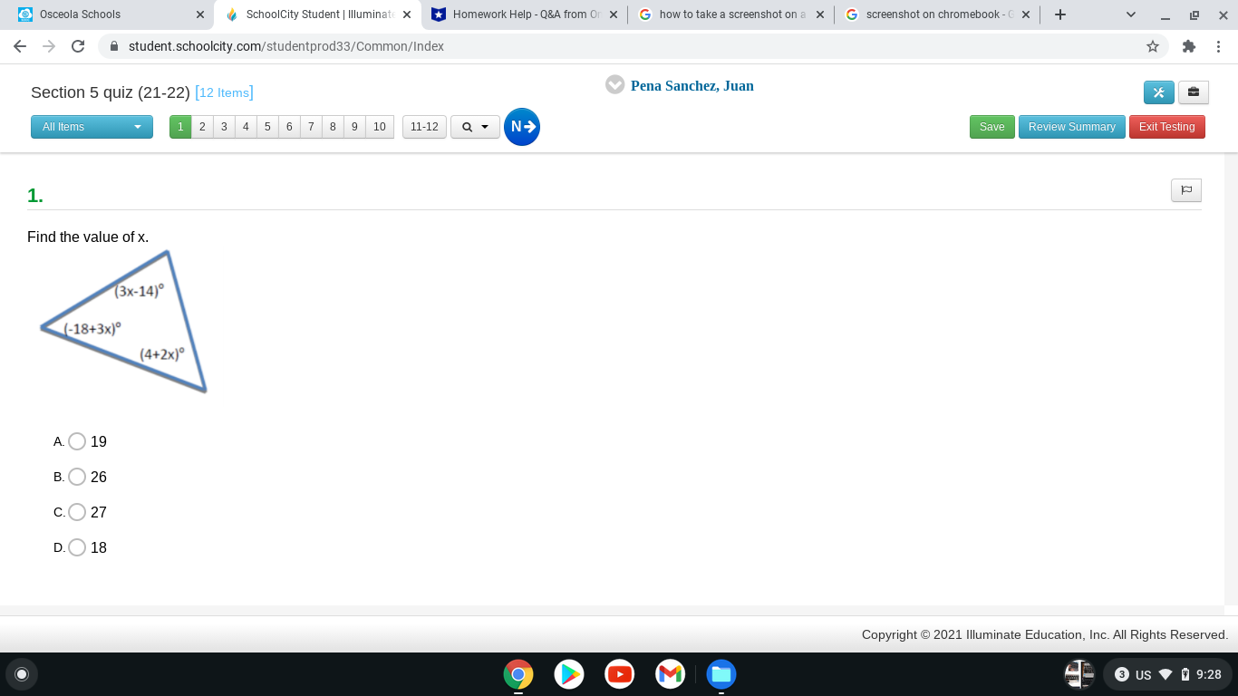
Task: Close the Homework Help tab
Action: click(x=614, y=14)
